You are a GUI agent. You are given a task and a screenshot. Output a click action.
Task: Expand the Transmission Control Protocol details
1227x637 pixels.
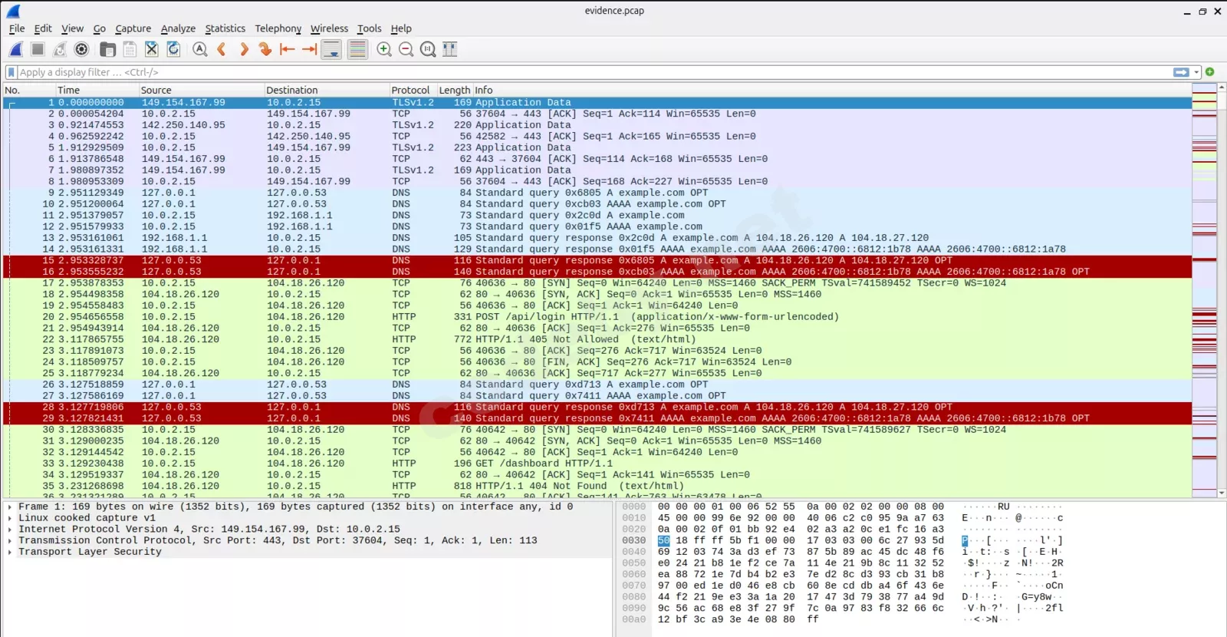click(9, 540)
